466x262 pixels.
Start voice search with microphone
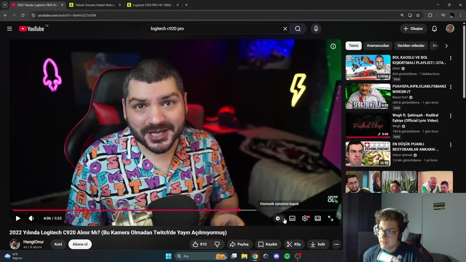click(x=316, y=29)
